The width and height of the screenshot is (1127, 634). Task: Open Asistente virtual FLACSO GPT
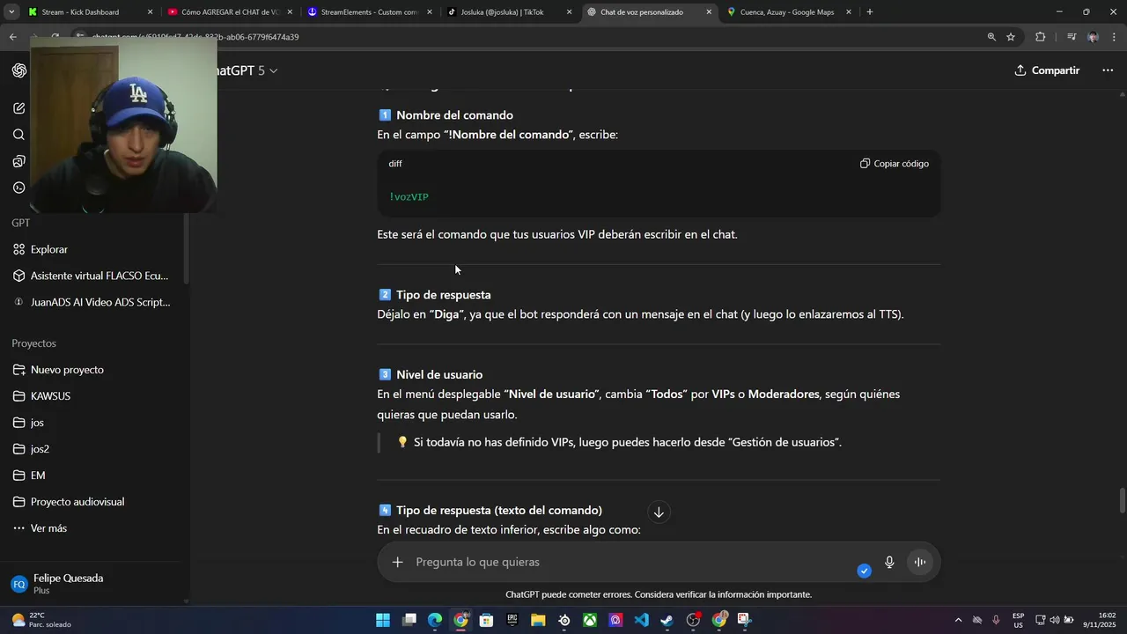[92, 276]
